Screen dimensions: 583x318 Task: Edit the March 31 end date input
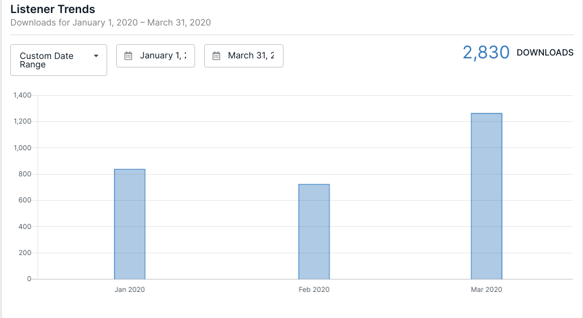tap(251, 56)
